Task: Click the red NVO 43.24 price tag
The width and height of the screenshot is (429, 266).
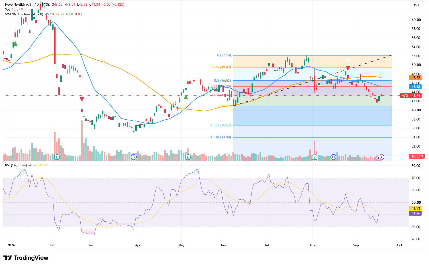Action: tap(411, 96)
